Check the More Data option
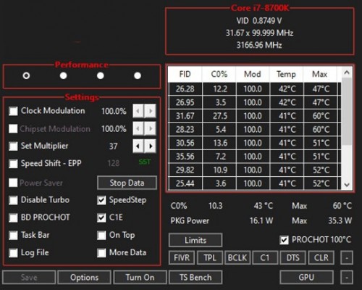Image resolution: width=362 pixels, height=290 pixels. pyautogui.click(x=101, y=253)
